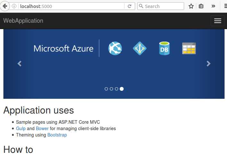This screenshot has width=227, height=156.
Task: Advance to next carousel slide
Action: (208, 64)
